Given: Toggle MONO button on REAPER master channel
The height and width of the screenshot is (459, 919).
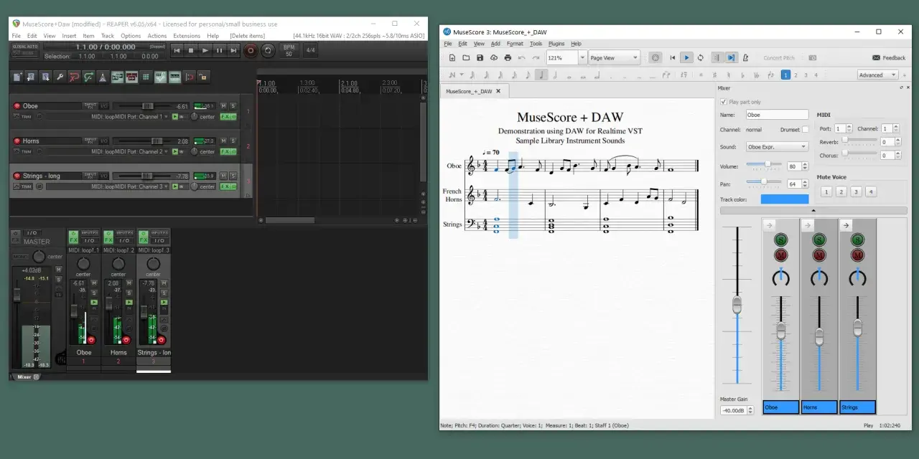Looking at the screenshot, I should (20, 256).
